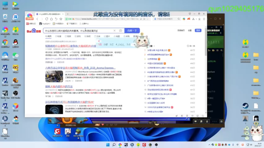Open the colorful apps grid extension icon
Viewport: 264px width, 148px height.
click(184, 19)
